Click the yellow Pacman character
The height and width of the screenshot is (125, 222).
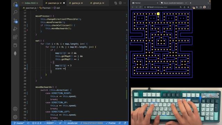[x=158, y=14]
